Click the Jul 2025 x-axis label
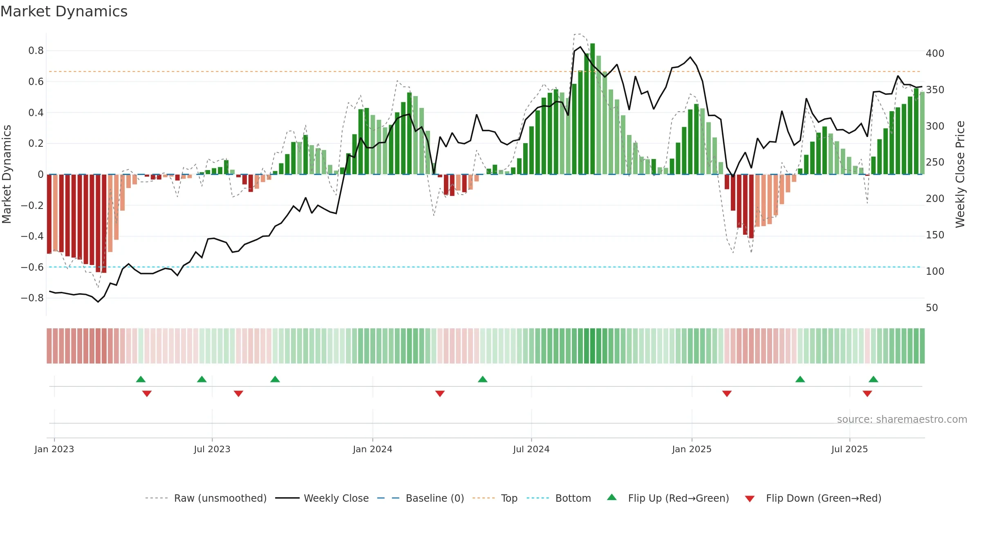Image resolution: width=981 pixels, height=552 pixels. [x=850, y=449]
